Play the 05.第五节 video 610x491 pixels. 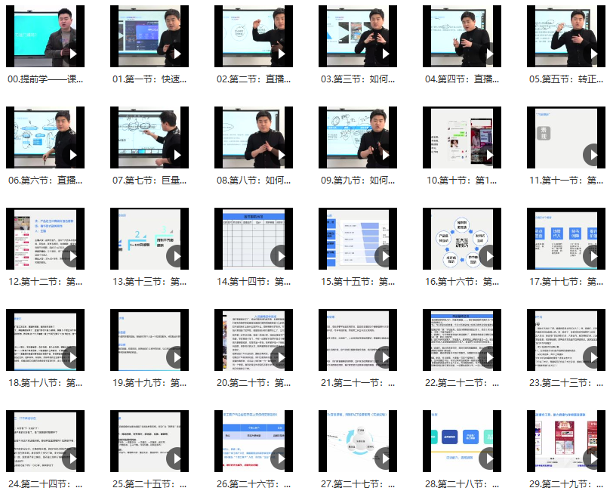click(x=593, y=54)
